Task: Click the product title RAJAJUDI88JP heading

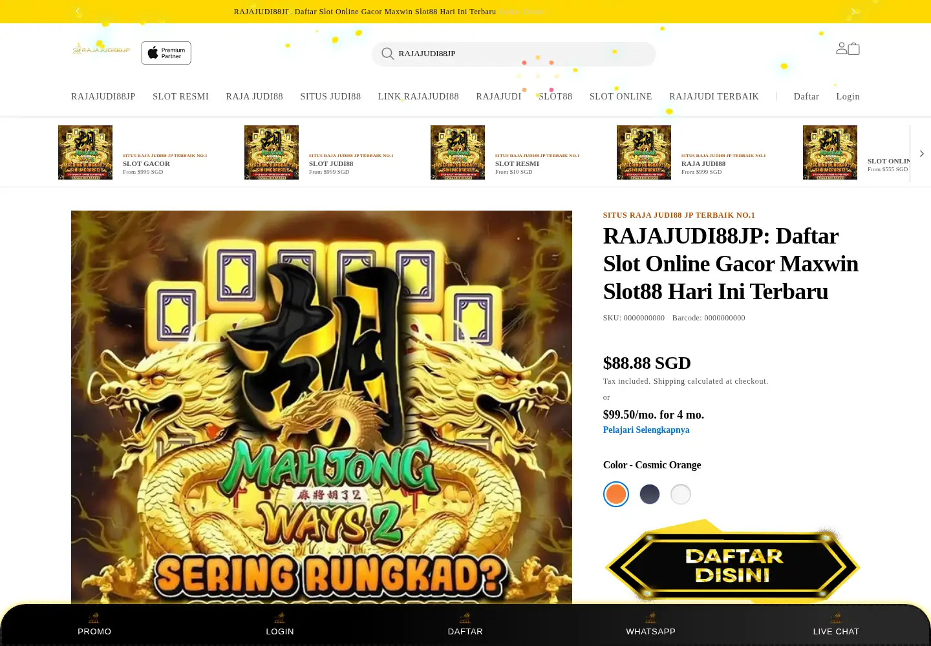Action: [731, 264]
